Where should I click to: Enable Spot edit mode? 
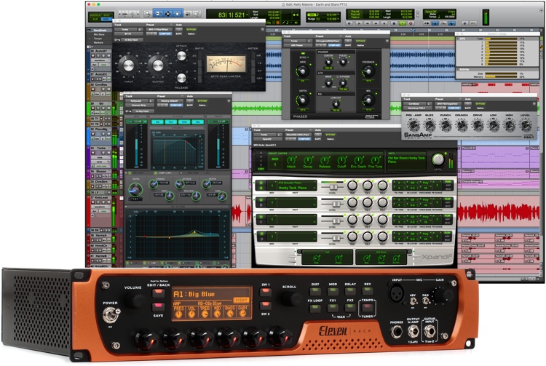click(106, 15)
